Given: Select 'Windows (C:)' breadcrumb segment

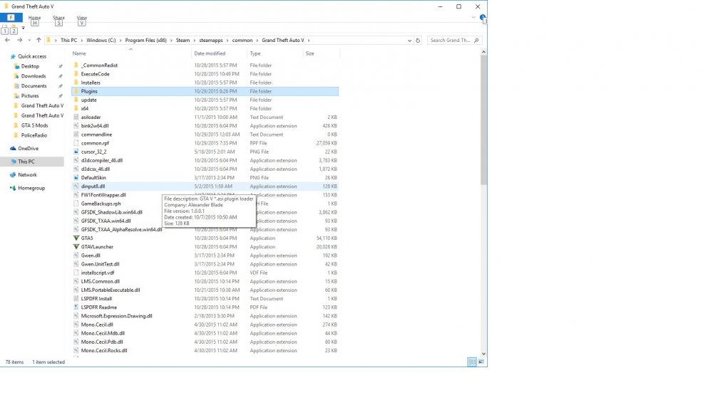Looking at the screenshot, I should [101, 41].
